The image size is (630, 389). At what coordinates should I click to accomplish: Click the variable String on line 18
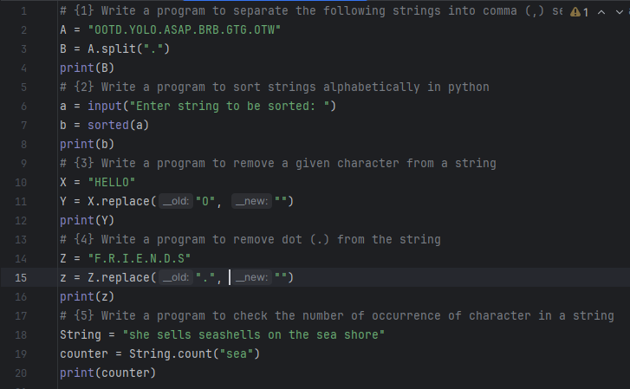(x=81, y=334)
